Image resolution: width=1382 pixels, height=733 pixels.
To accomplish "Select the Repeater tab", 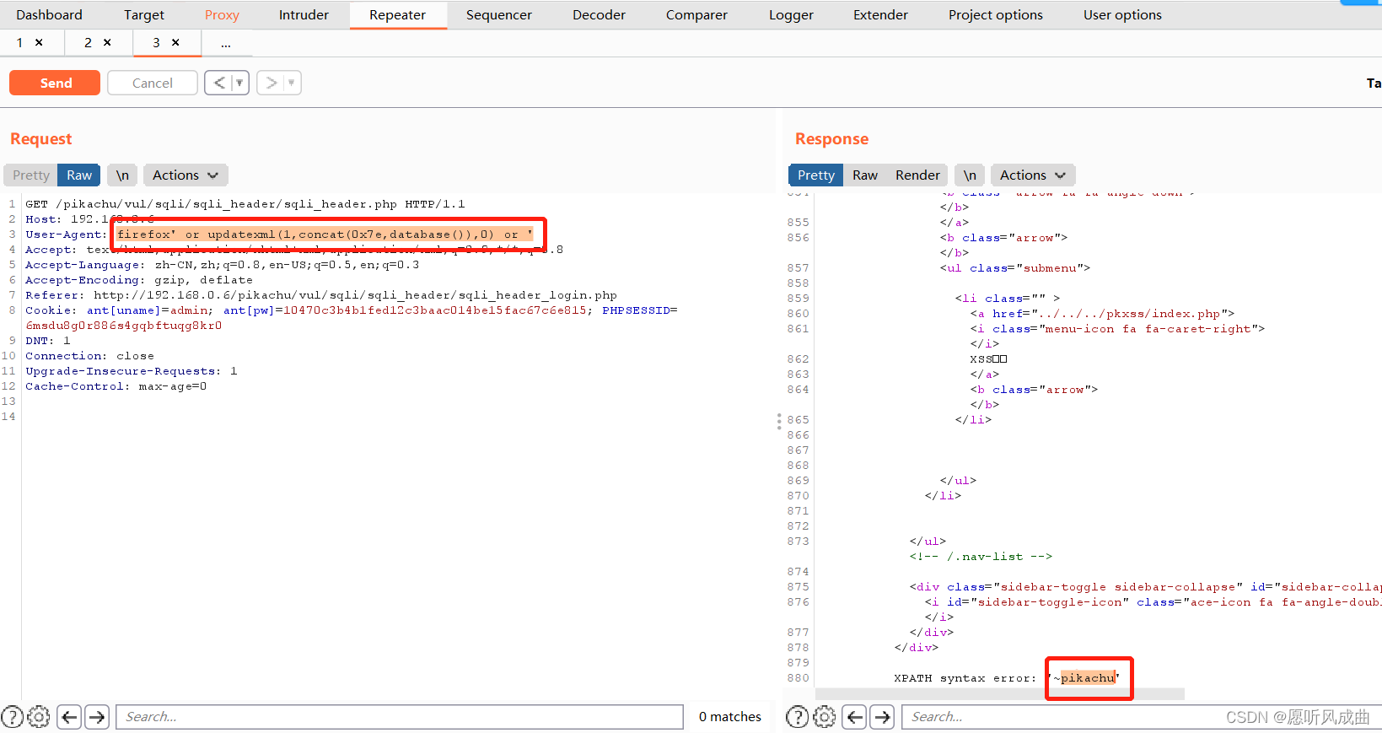I will (397, 14).
